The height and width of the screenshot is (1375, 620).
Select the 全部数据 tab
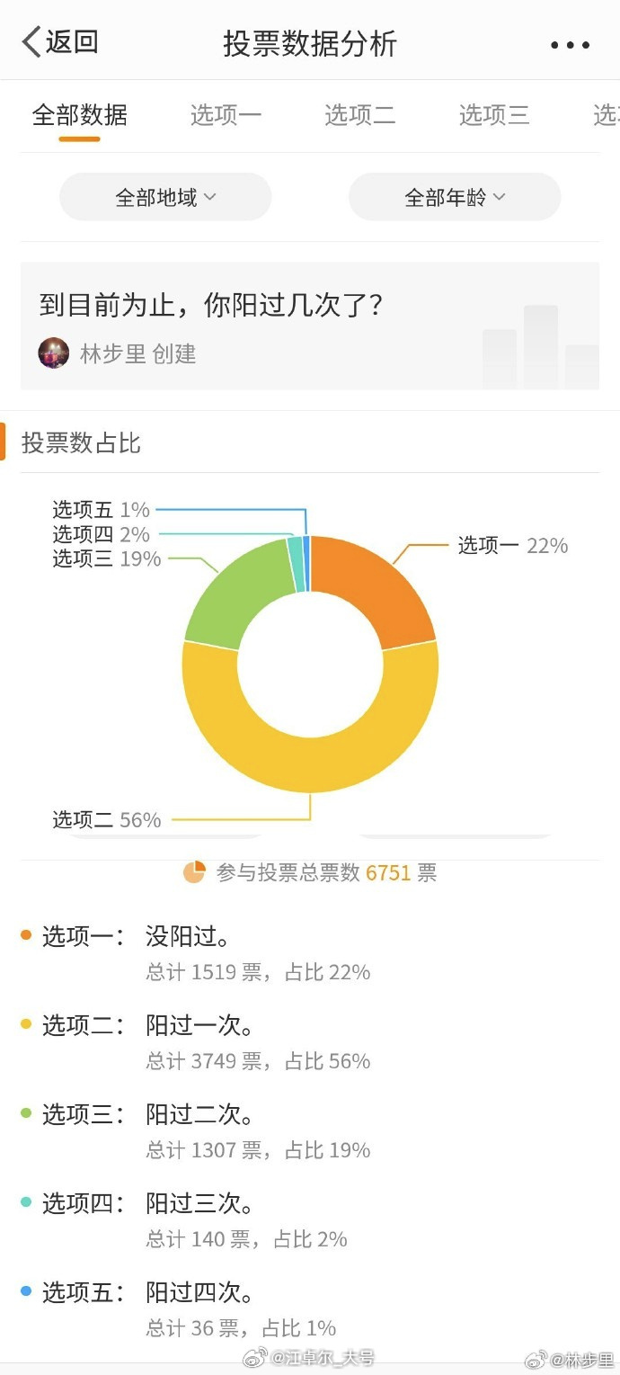[80, 115]
